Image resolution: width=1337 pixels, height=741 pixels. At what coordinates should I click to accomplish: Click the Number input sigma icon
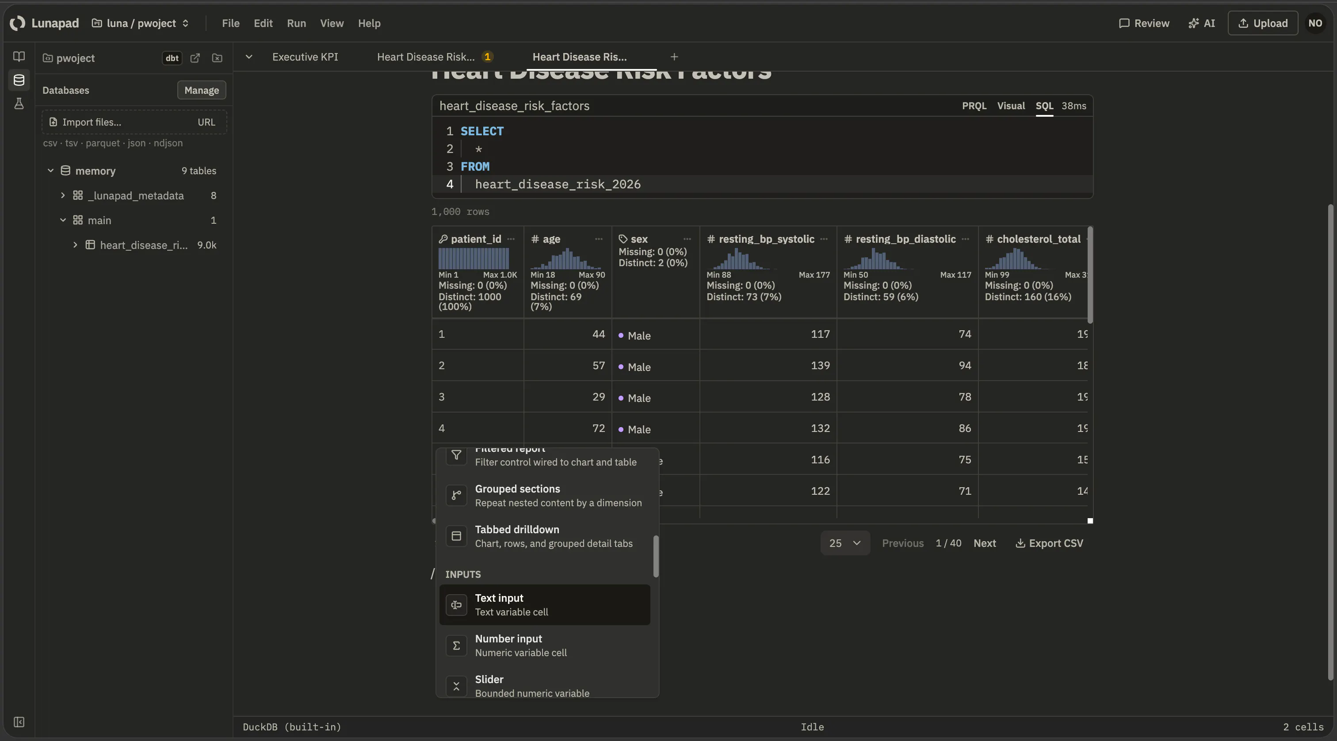coord(456,645)
